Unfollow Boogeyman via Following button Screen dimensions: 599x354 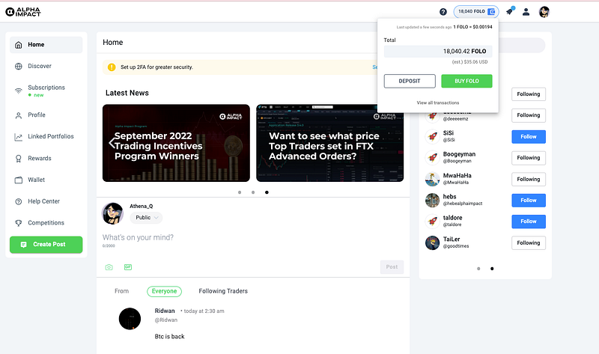(529, 158)
